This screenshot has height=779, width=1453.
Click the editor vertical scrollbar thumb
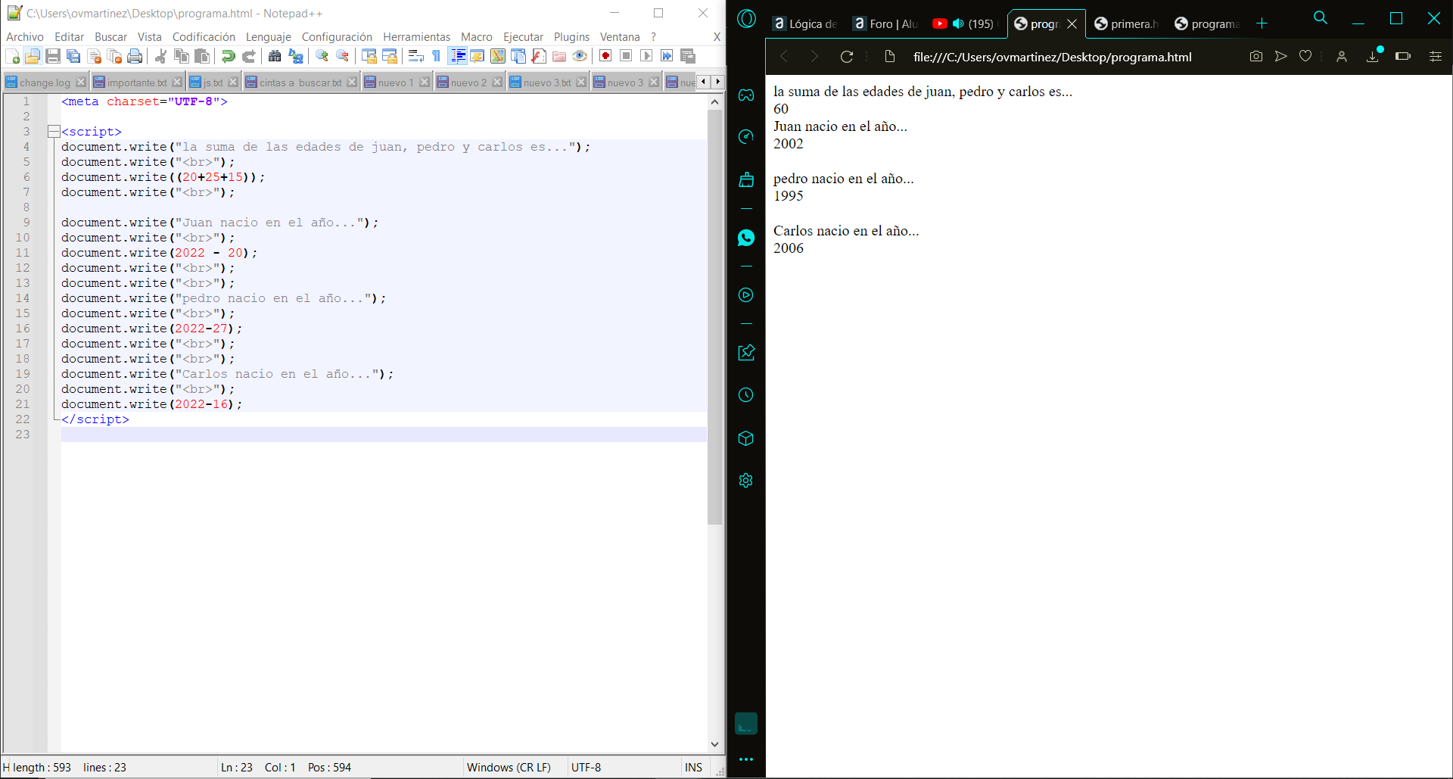pos(714,317)
